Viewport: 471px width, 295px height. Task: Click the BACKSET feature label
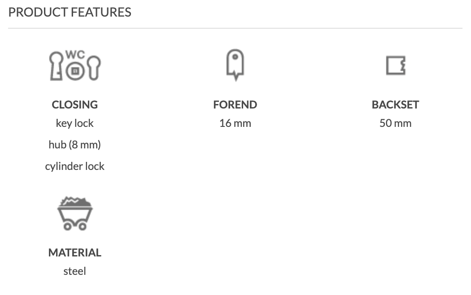coord(395,104)
